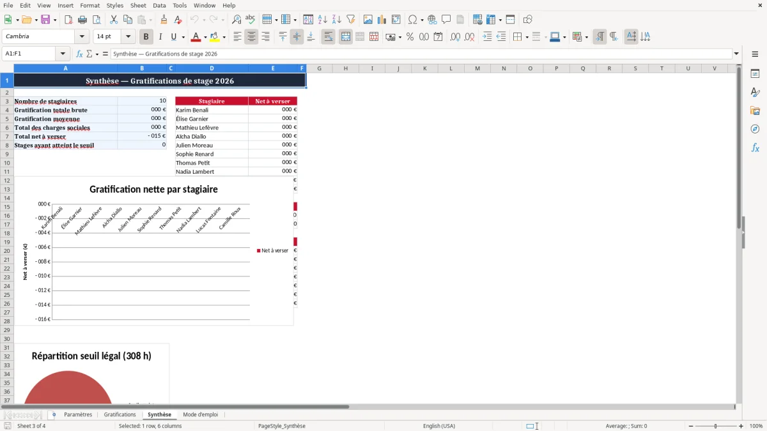Toggle Align Left
This screenshot has width=767, height=431.
click(x=237, y=37)
